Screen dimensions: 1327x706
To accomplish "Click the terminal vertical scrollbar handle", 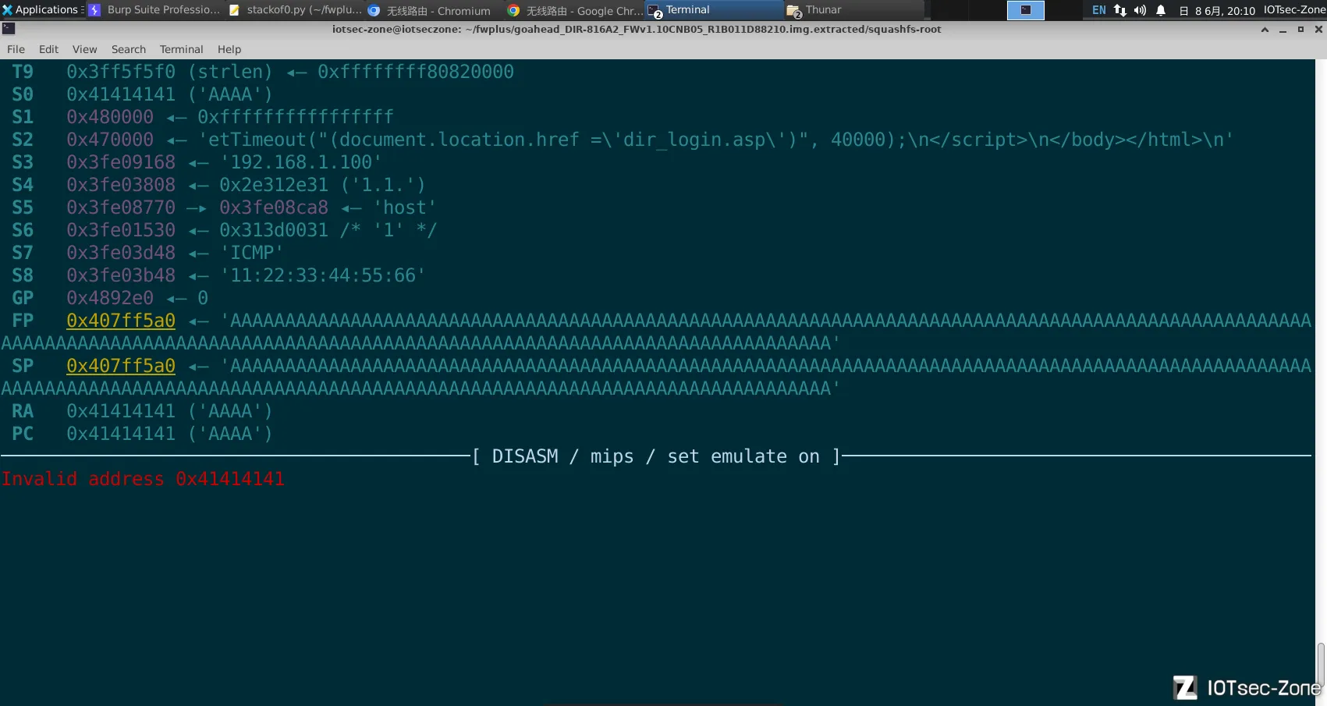I will pos(1321,664).
